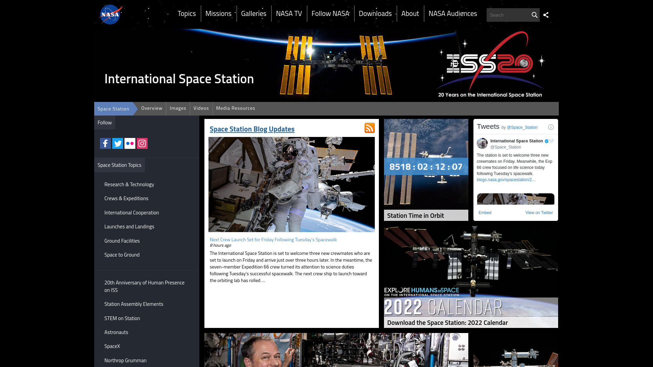Image resolution: width=653 pixels, height=367 pixels.
Task: Click the tweet image preview
Action: click(516, 199)
